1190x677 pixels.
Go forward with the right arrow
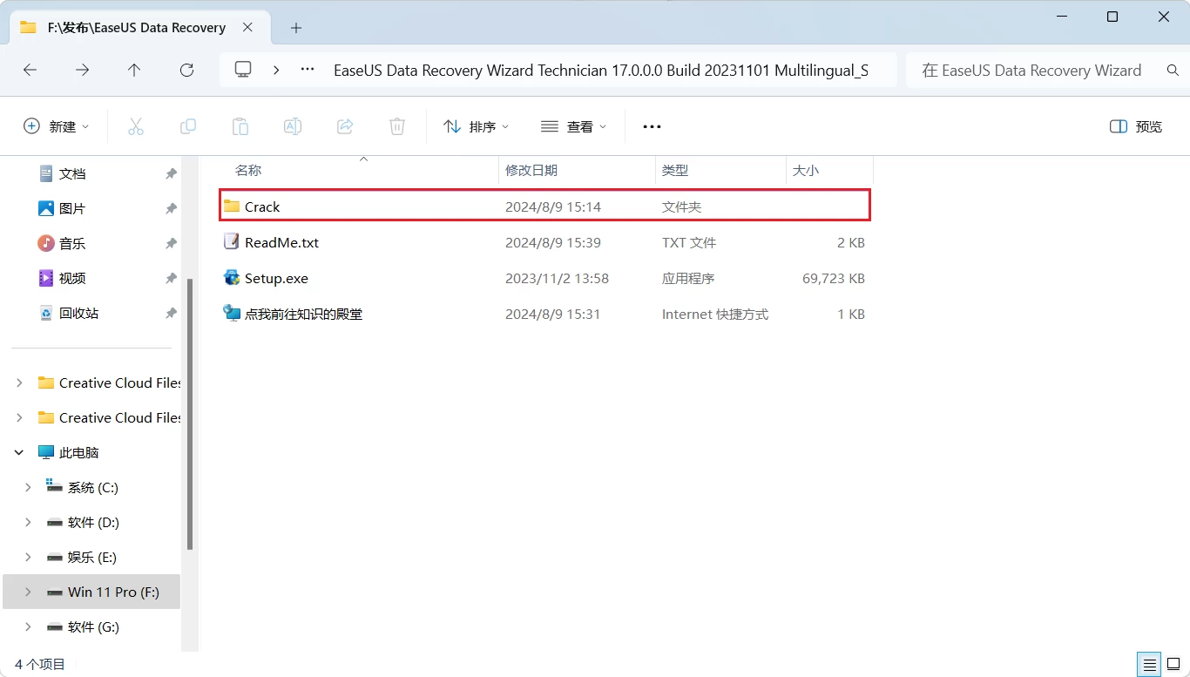82,71
